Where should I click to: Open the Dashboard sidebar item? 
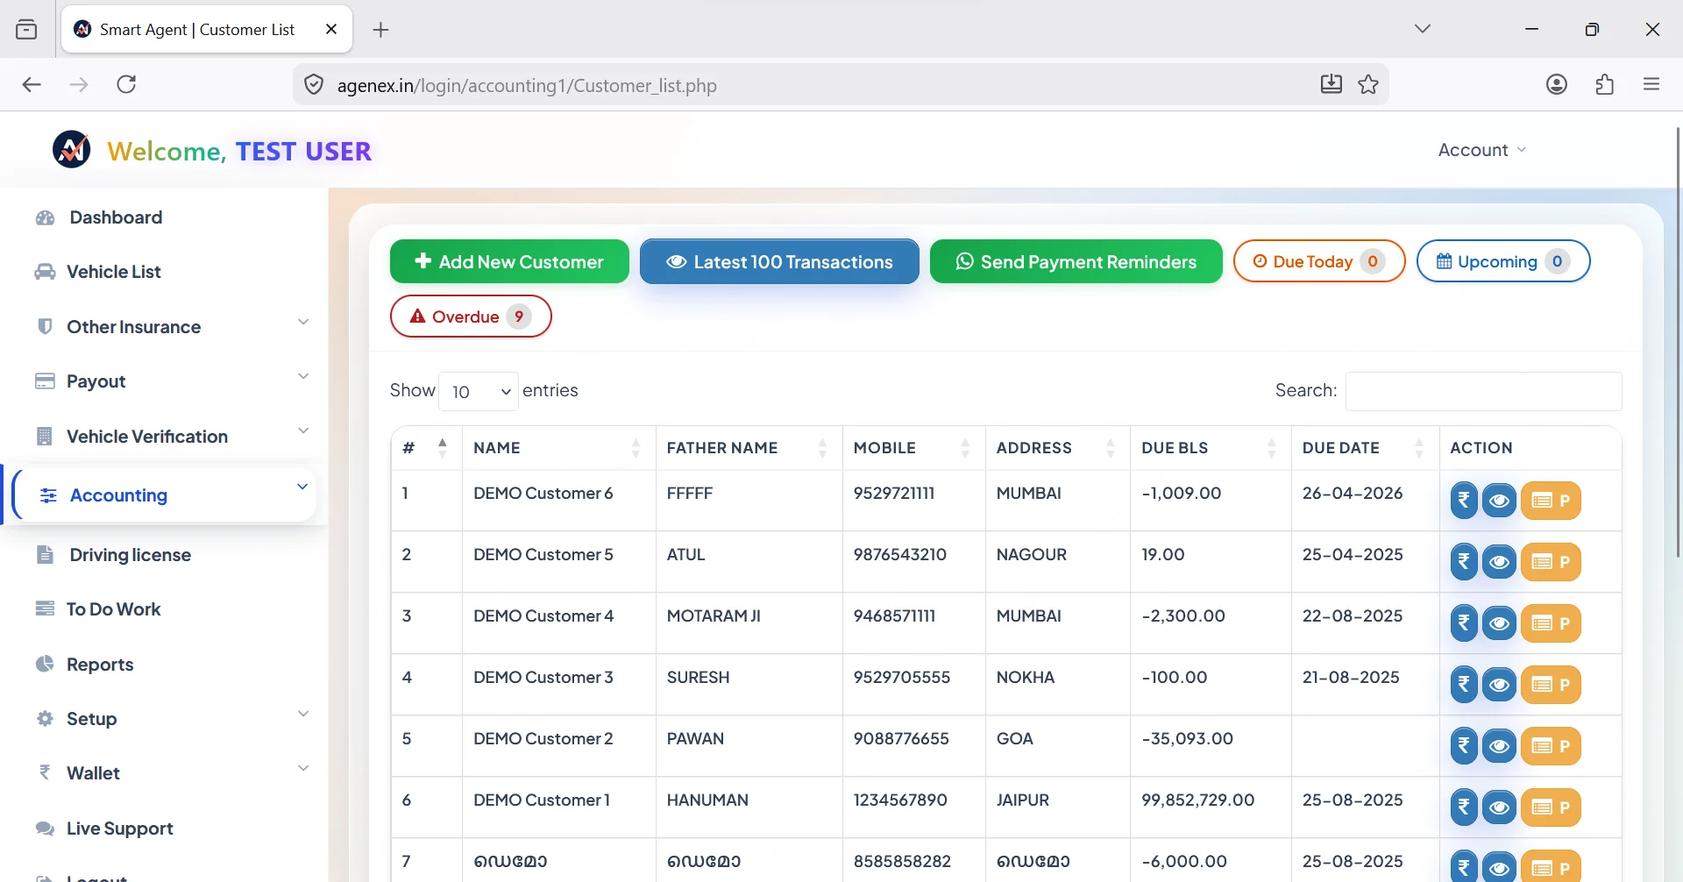tap(116, 217)
